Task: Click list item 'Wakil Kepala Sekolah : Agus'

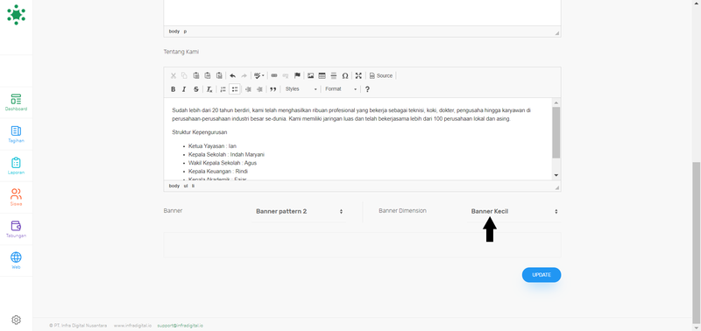Action: pos(223,163)
